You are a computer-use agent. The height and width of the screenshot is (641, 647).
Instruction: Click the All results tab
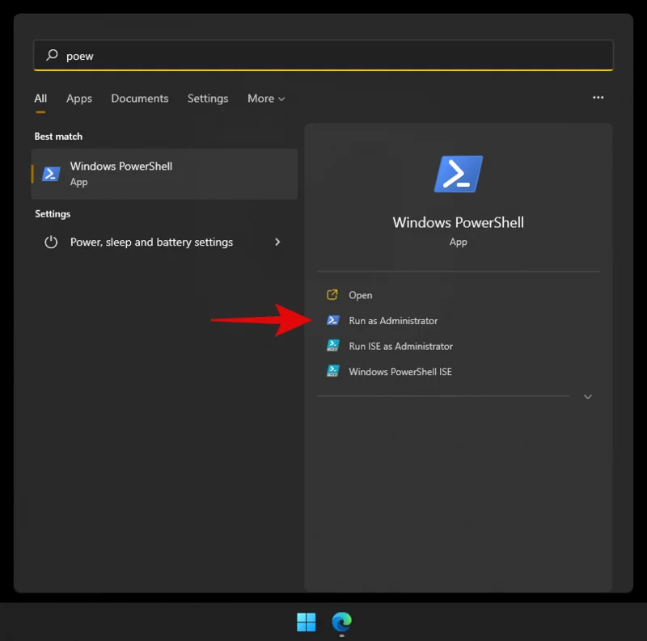[x=40, y=98]
